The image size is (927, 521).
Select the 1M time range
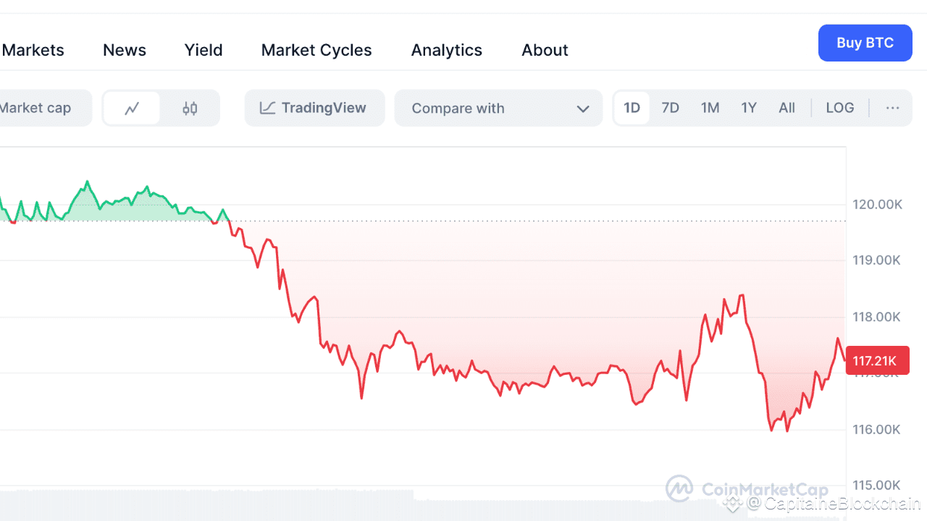click(710, 109)
